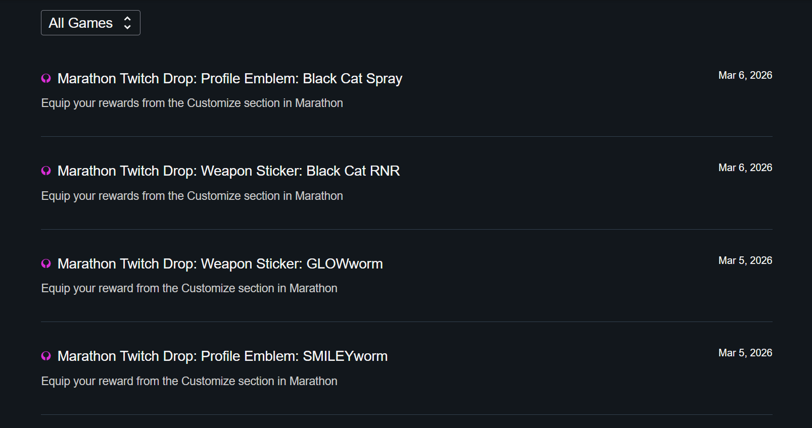Click the Mar 6, 2026 date for Black Cat RNR
This screenshot has height=428, width=812.
pyautogui.click(x=745, y=168)
